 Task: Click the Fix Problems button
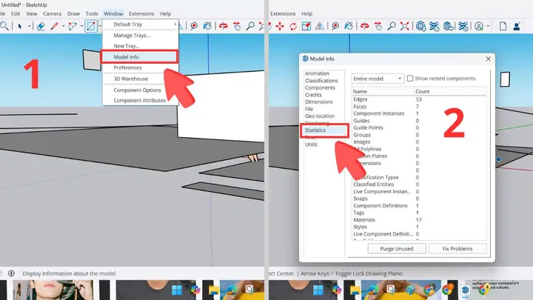pos(457,249)
